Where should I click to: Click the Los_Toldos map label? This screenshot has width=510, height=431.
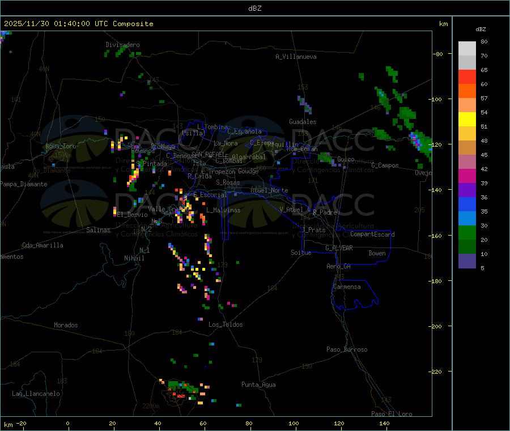(x=226, y=325)
